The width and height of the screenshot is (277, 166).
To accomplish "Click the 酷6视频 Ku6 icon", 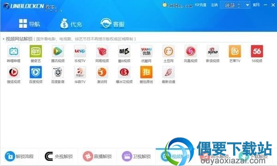I will point(124,51).
